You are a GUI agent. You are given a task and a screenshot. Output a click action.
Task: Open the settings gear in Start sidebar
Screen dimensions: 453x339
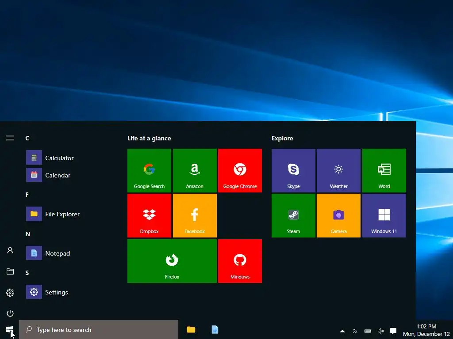point(10,293)
